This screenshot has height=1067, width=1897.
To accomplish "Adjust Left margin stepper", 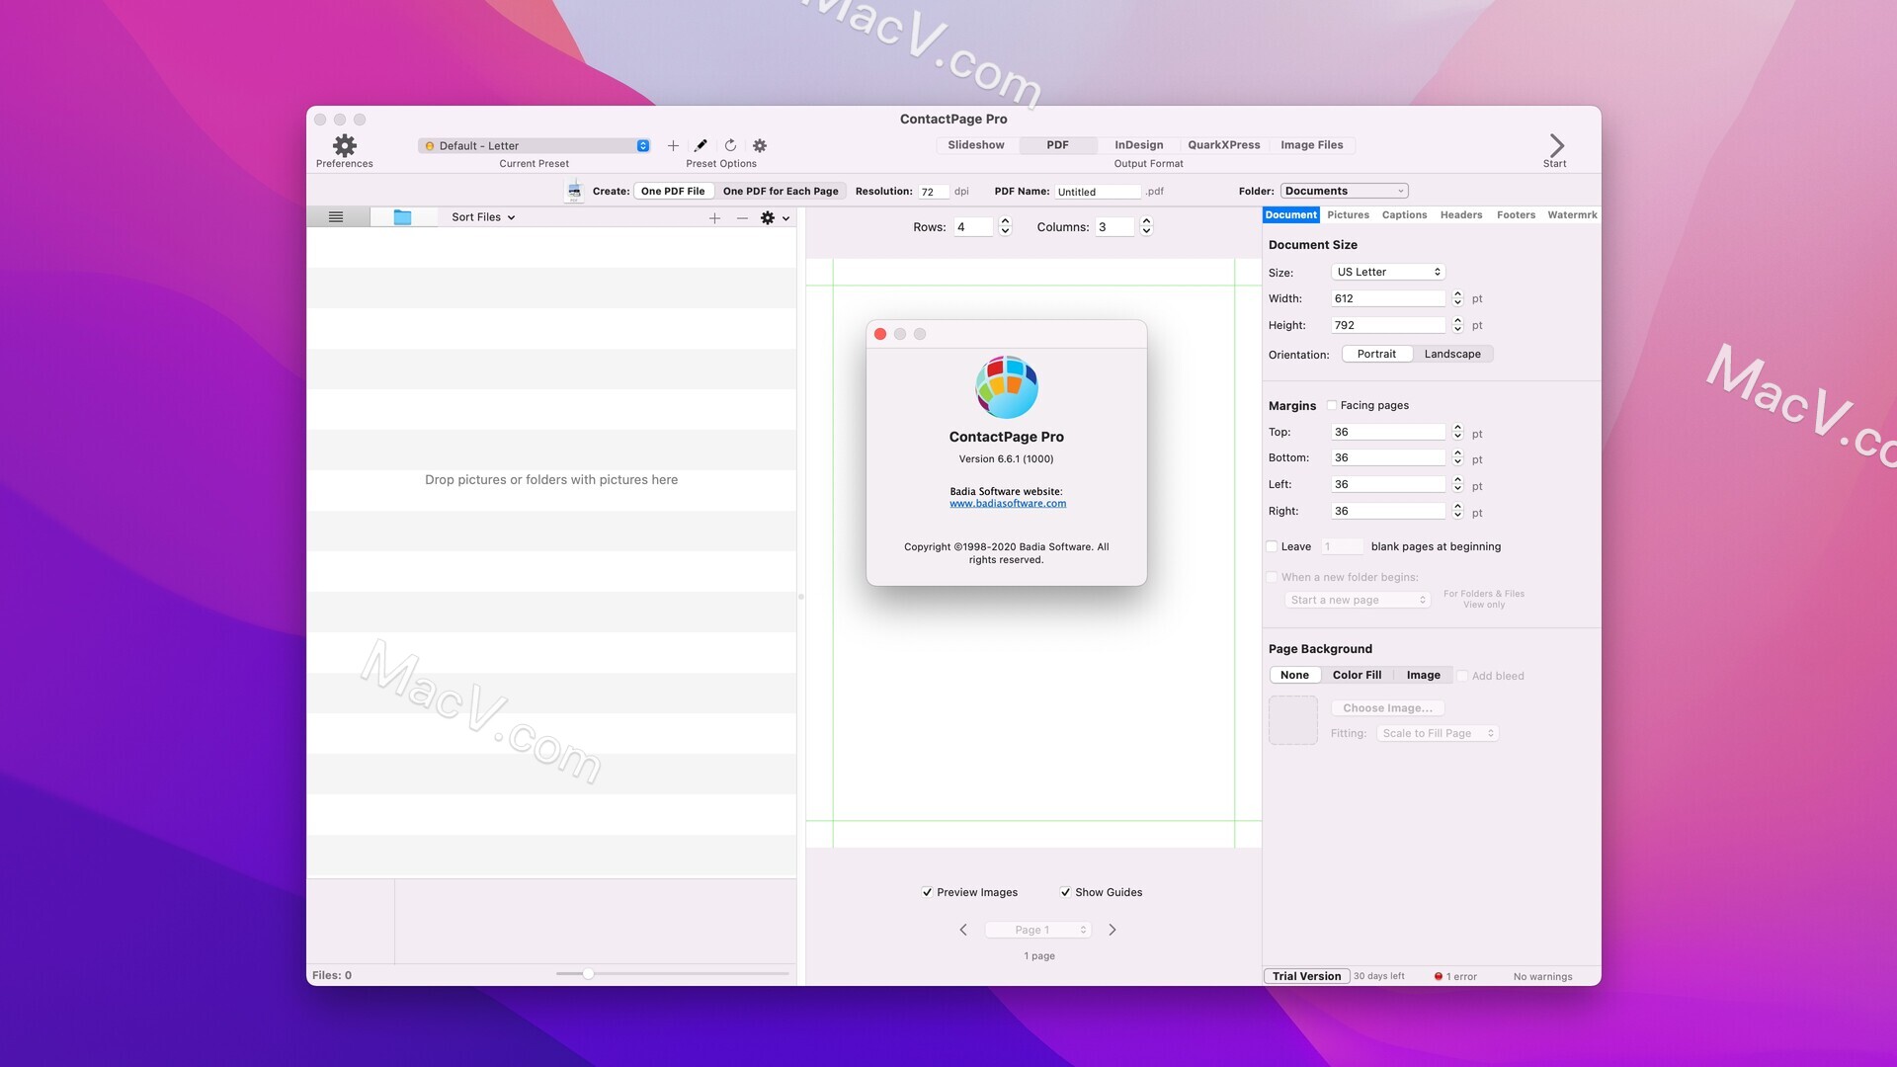I will 1457,484.
